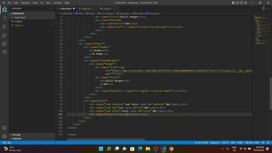Click the div.bill breadcrumb item
Viewport: 272px width, 153px height.
pos(138,14)
